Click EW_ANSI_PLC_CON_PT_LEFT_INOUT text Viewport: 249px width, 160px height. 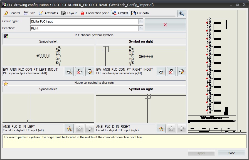tap(30, 70)
